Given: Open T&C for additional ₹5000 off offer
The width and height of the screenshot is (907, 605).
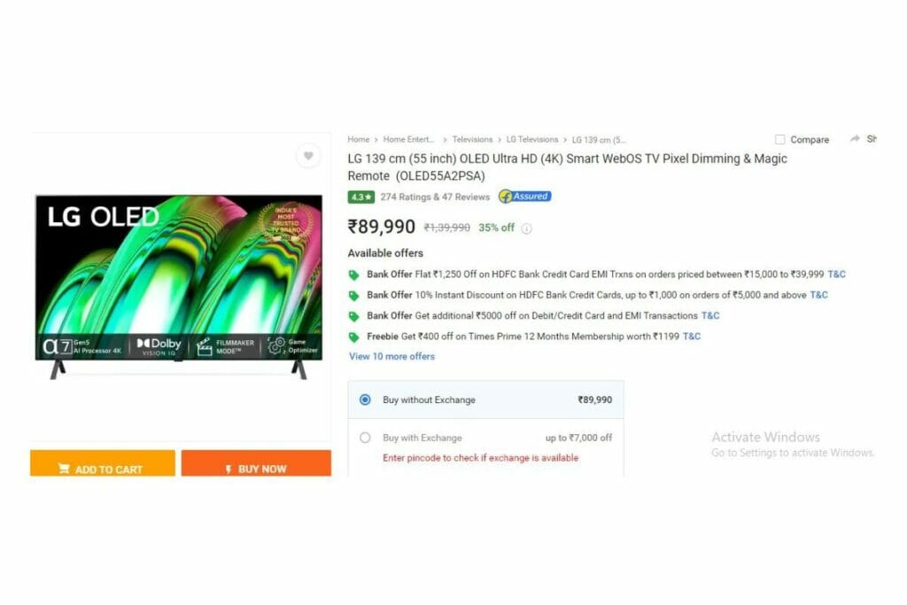Looking at the screenshot, I should [710, 316].
